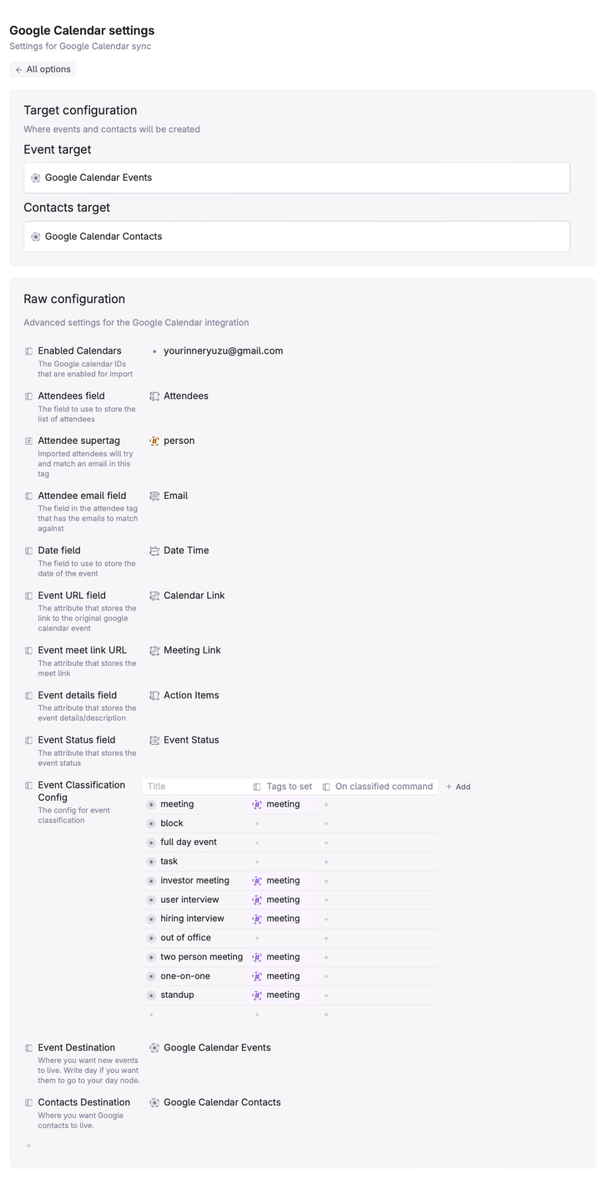
Task: Click the Email attribute icon next to Attendee email field
Action: tap(155, 496)
